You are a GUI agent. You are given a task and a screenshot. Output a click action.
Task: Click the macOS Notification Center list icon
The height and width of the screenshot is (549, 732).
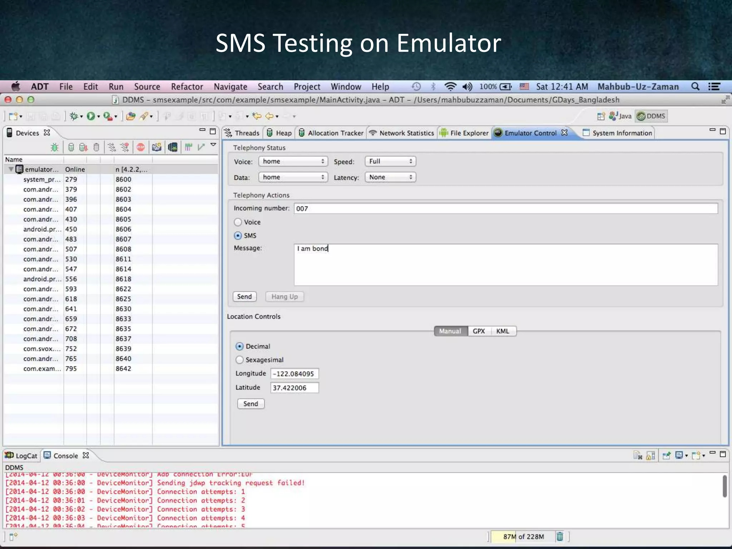[714, 86]
